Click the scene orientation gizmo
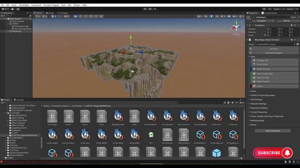This screenshot has width=300, height=168. pyautogui.click(x=236, y=26)
